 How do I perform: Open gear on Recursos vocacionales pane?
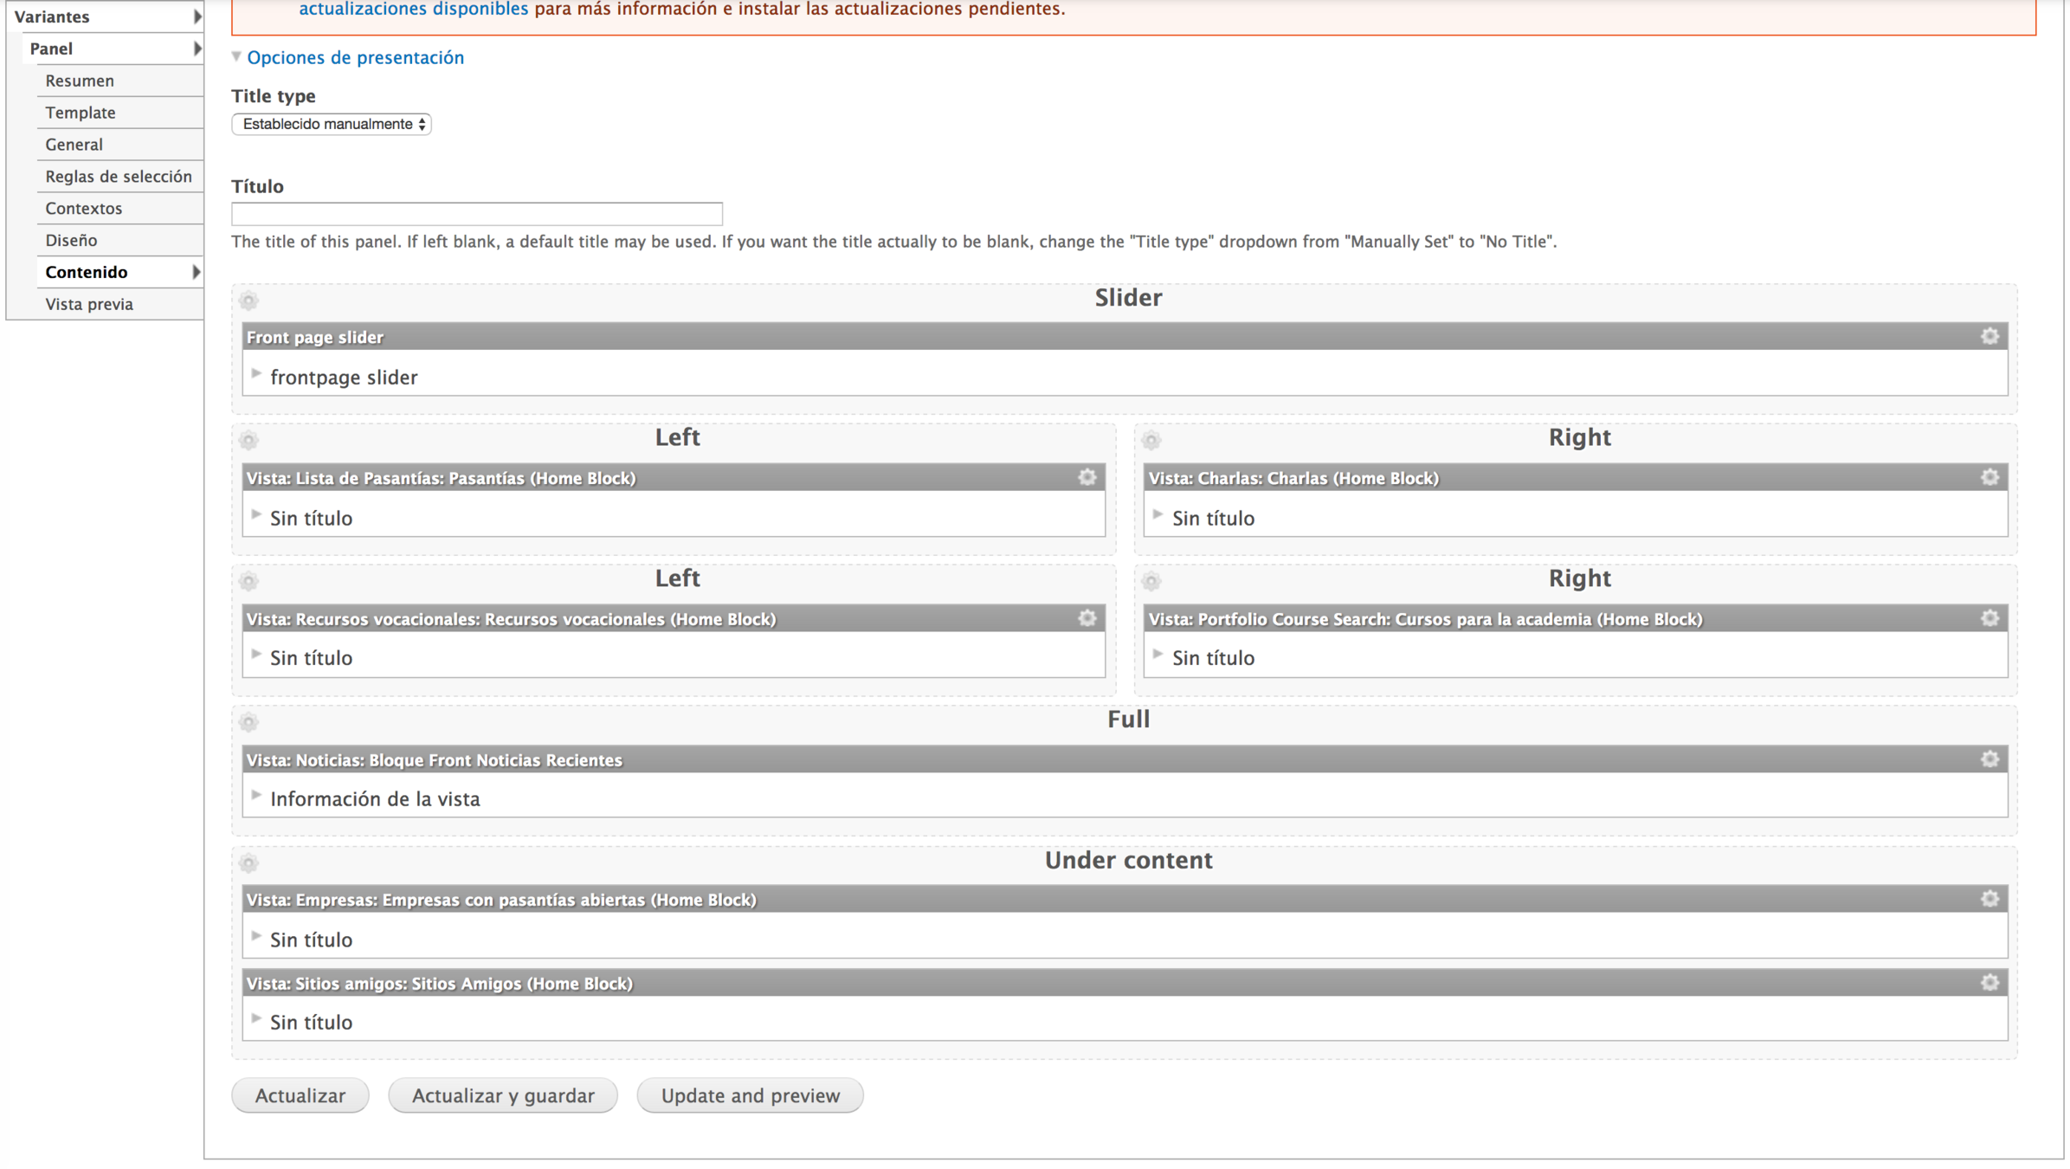coord(1087,618)
